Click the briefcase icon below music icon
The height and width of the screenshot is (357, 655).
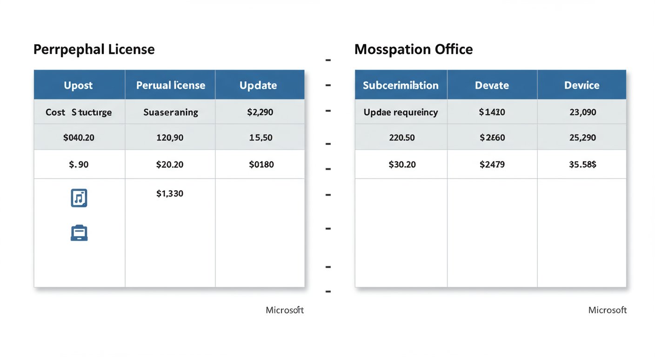click(x=79, y=233)
